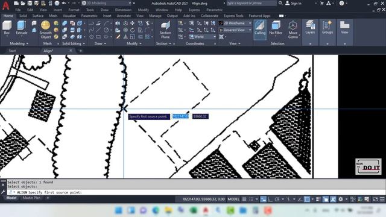This screenshot has height=217, width=386.
Task: Add a new drawing tab with plus
Action: pyautogui.click(x=80, y=51)
